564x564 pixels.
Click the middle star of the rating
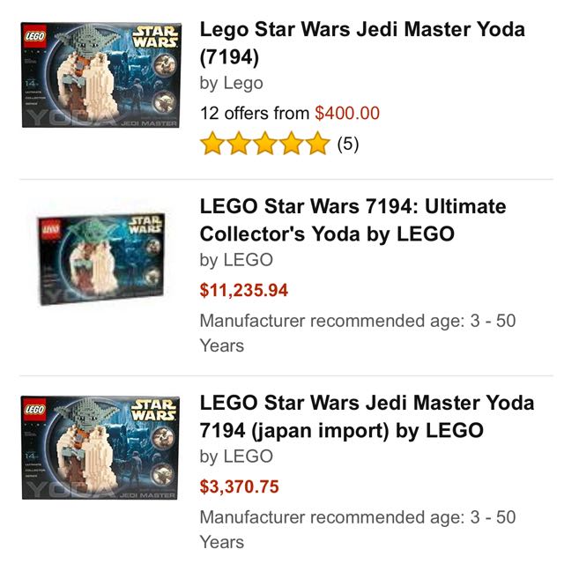[x=264, y=144]
